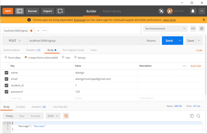Open the response Cookies tab
207x134 pixels.
coord(21,107)
